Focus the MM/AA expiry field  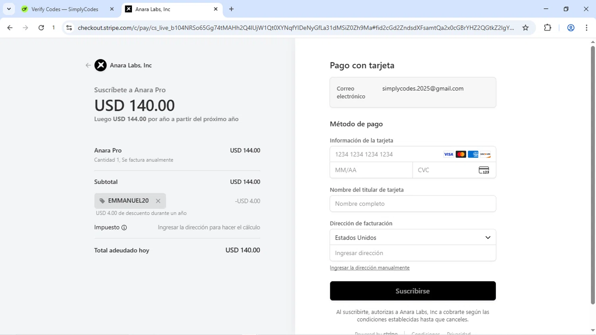[x=371, y=170]
